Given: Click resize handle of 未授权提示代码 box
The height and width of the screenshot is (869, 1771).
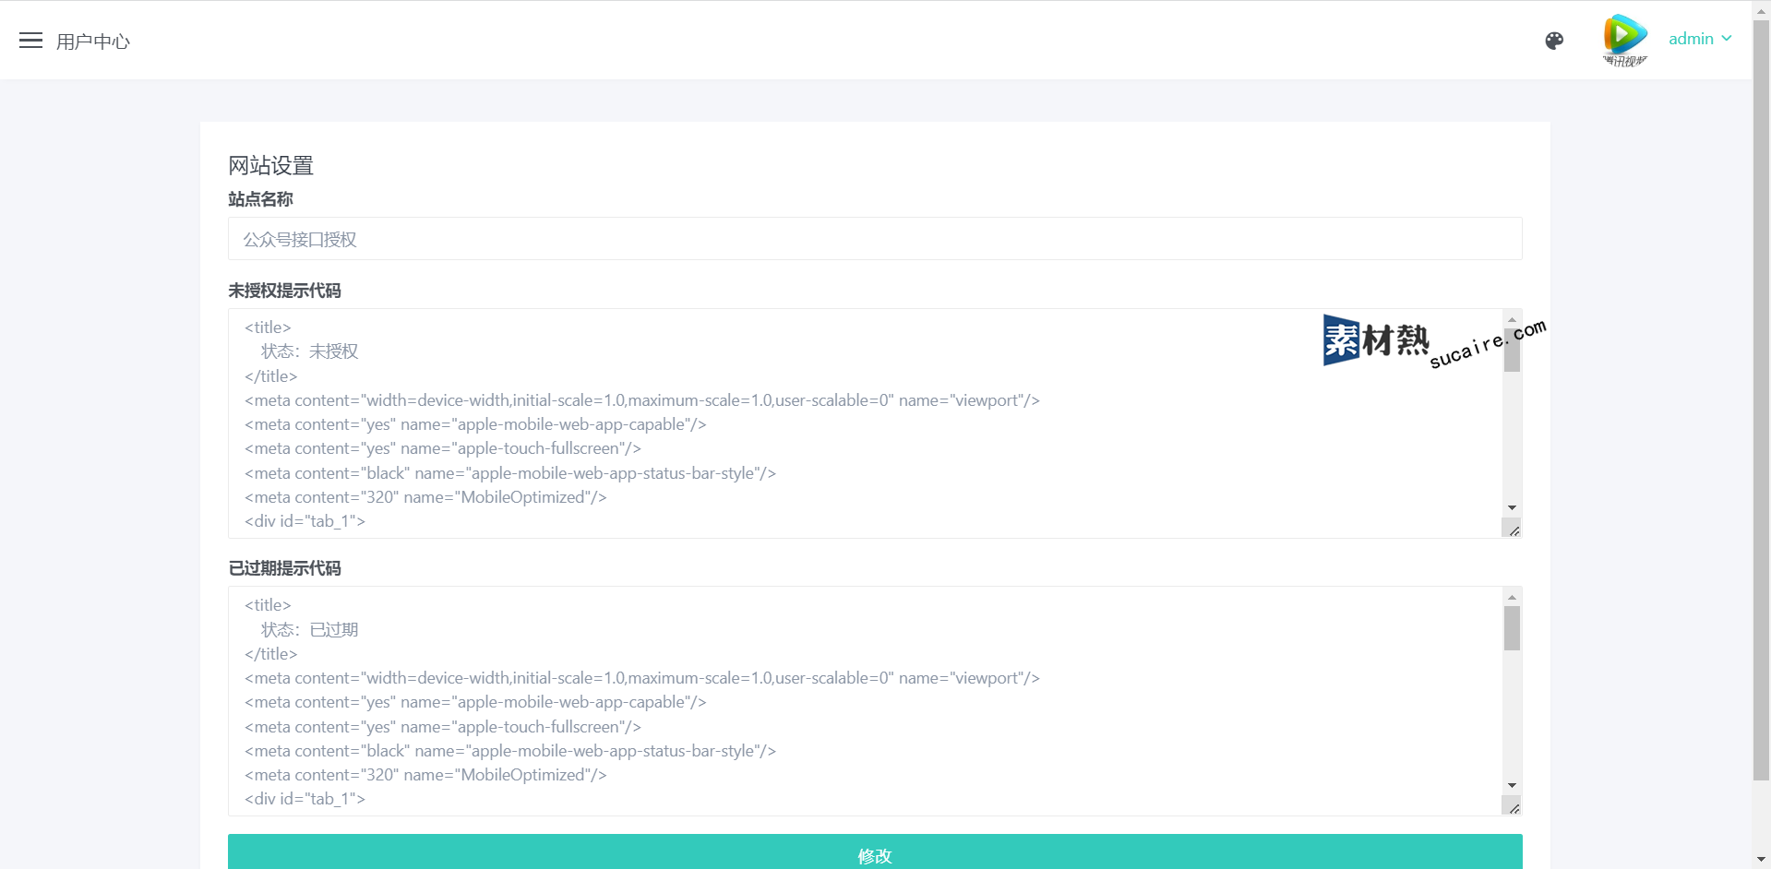Looking at the screenshot, I should (1514, 530).
